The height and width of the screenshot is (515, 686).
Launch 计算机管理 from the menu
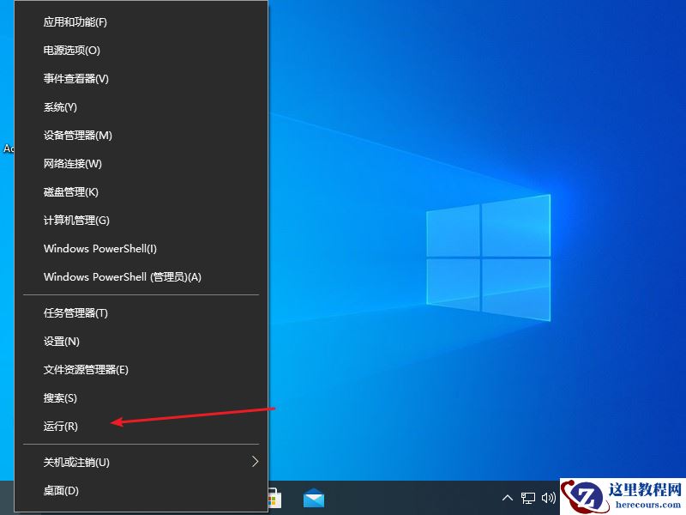tap(73, 220)
